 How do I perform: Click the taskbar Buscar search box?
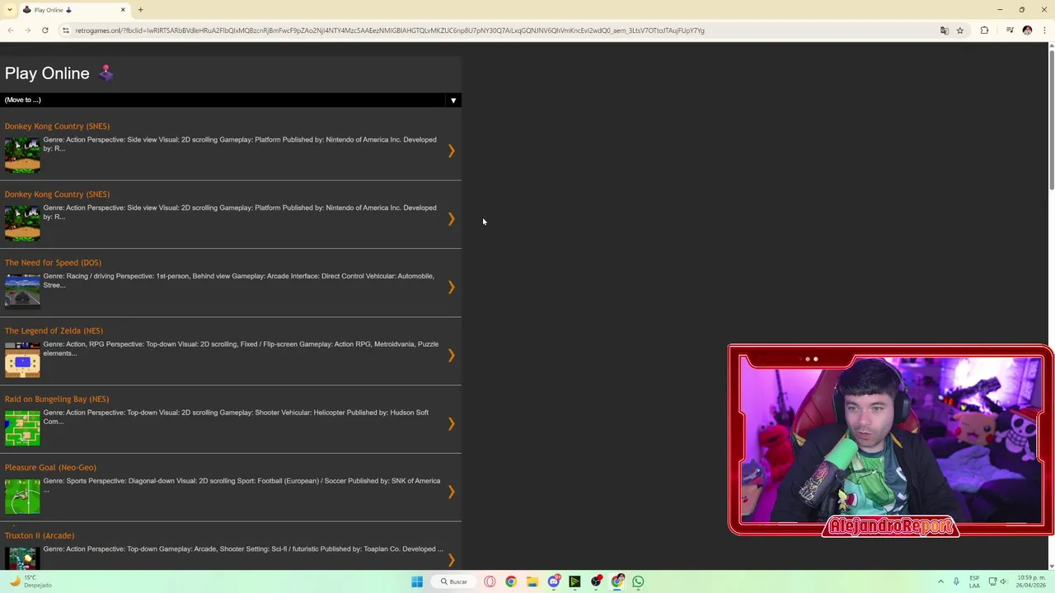pos(453,581)
